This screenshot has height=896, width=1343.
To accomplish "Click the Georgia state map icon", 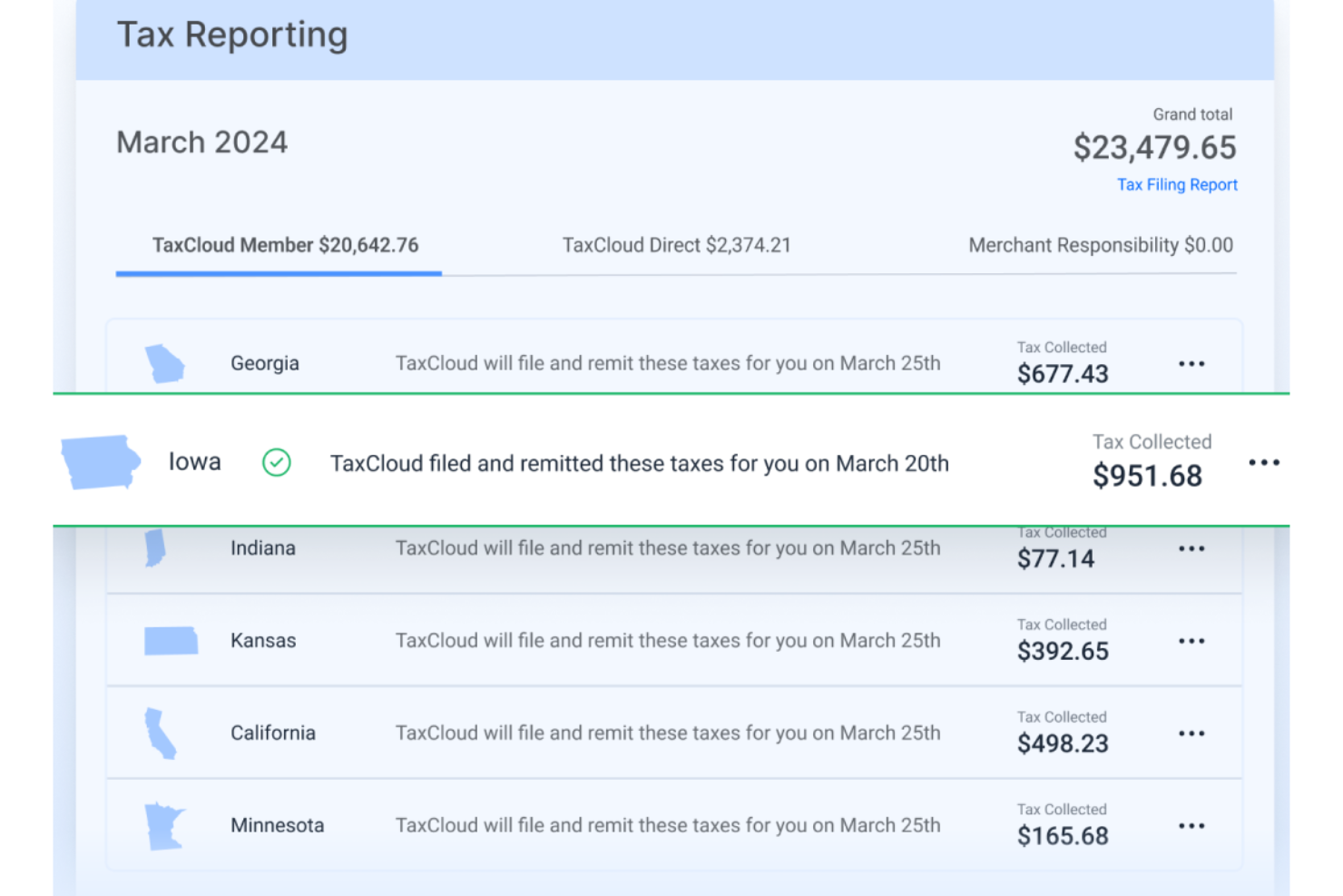I will click(165, 363).
